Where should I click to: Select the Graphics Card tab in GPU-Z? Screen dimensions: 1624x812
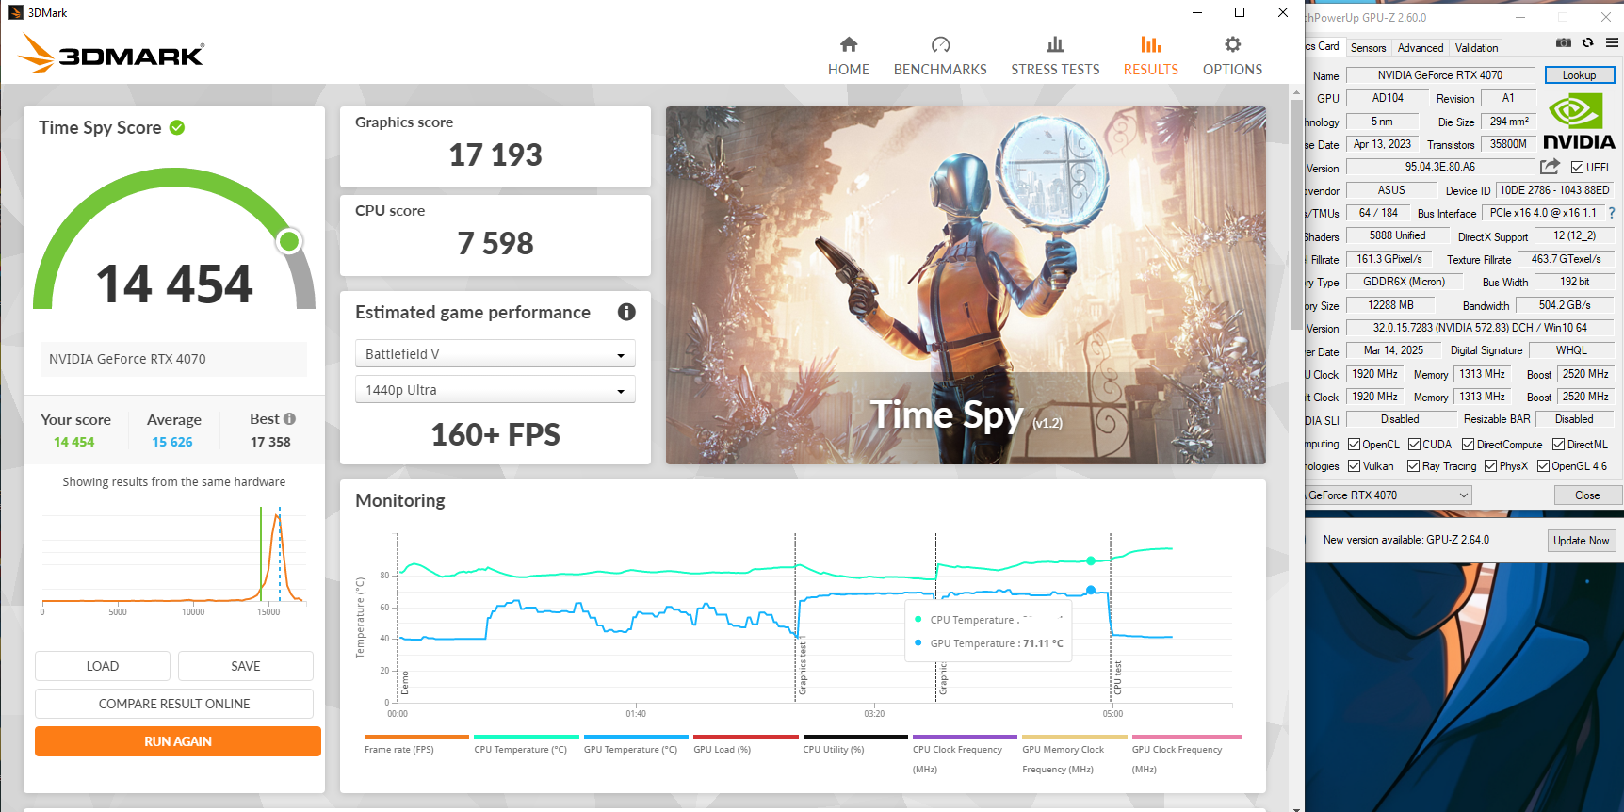(1323, 46)
